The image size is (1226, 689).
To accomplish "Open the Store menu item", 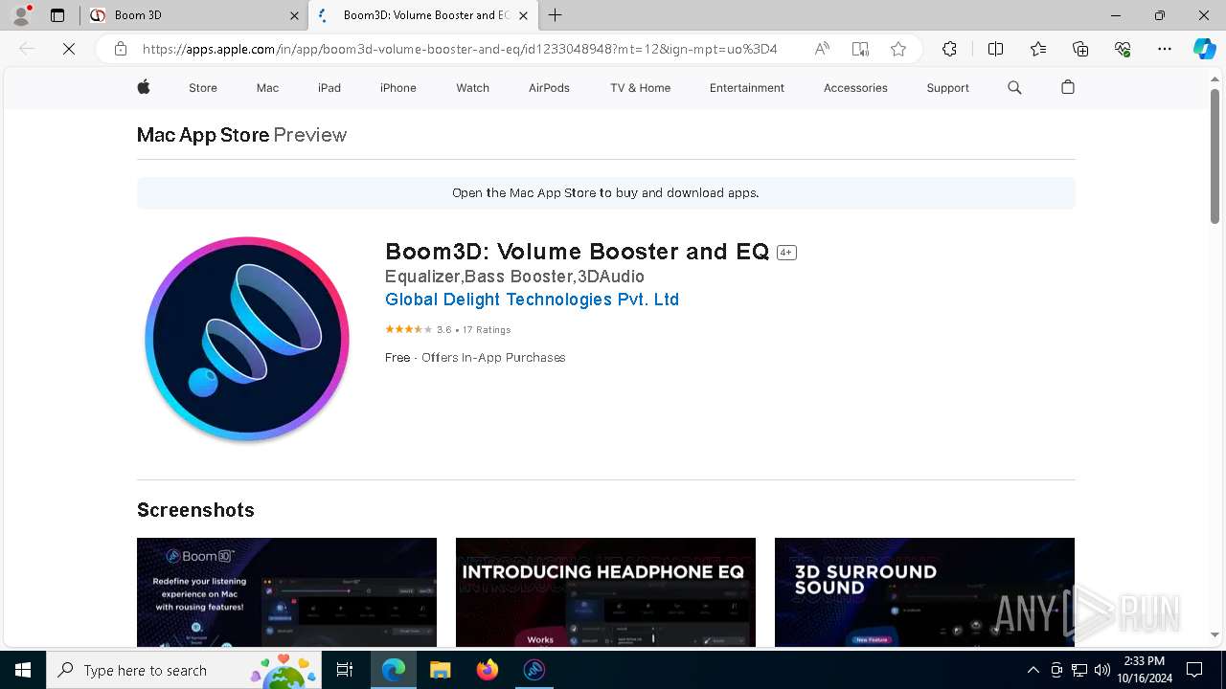I will pyautogui.click(x=203, y=88).
